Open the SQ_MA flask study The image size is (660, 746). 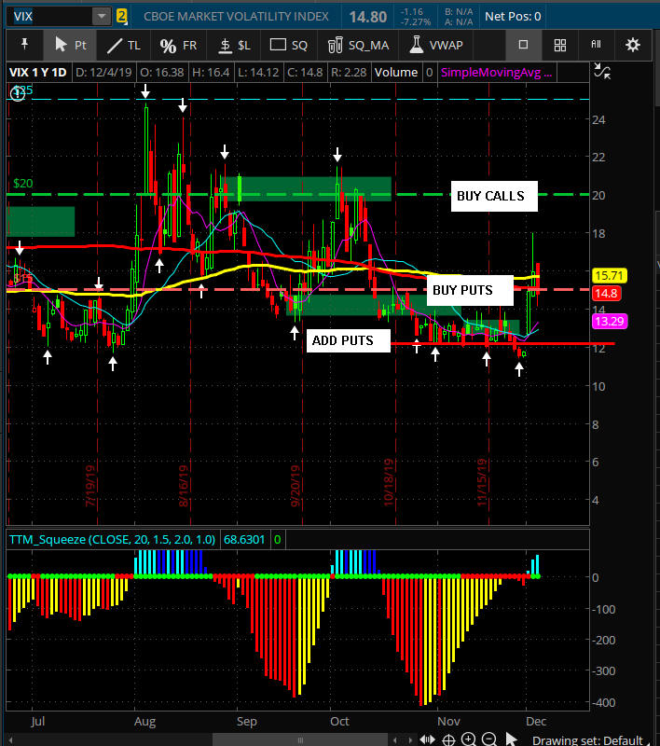[x=355, y=45]
